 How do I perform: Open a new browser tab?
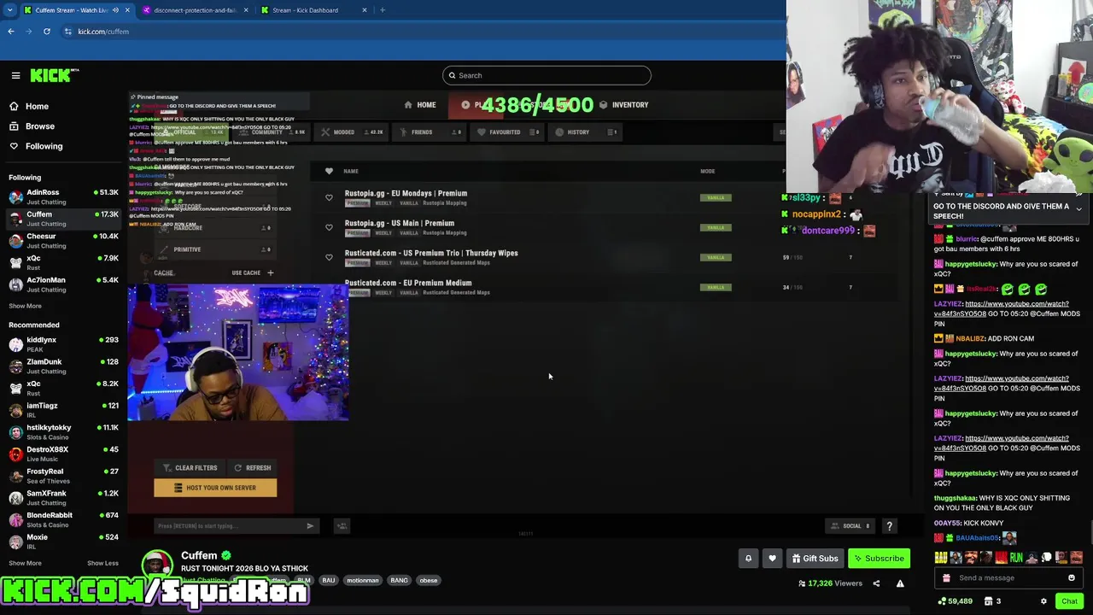click(383, 10)
